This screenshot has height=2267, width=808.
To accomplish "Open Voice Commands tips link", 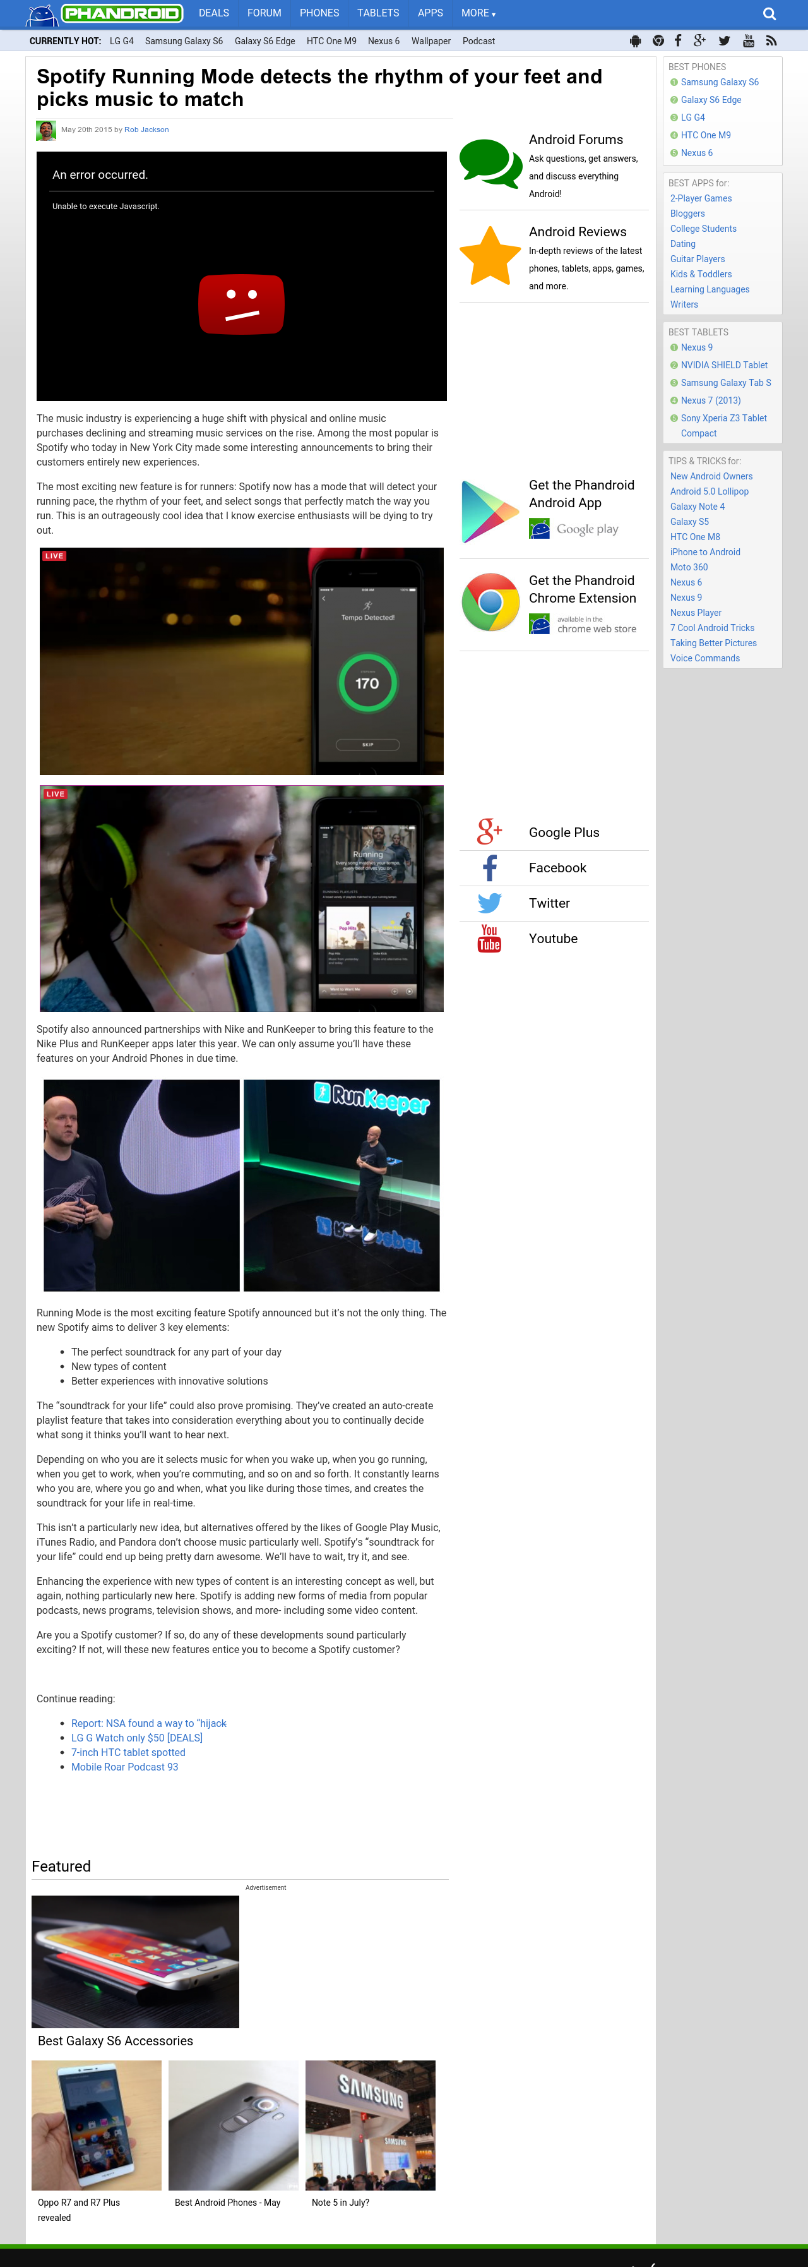I will pos(705,658).
